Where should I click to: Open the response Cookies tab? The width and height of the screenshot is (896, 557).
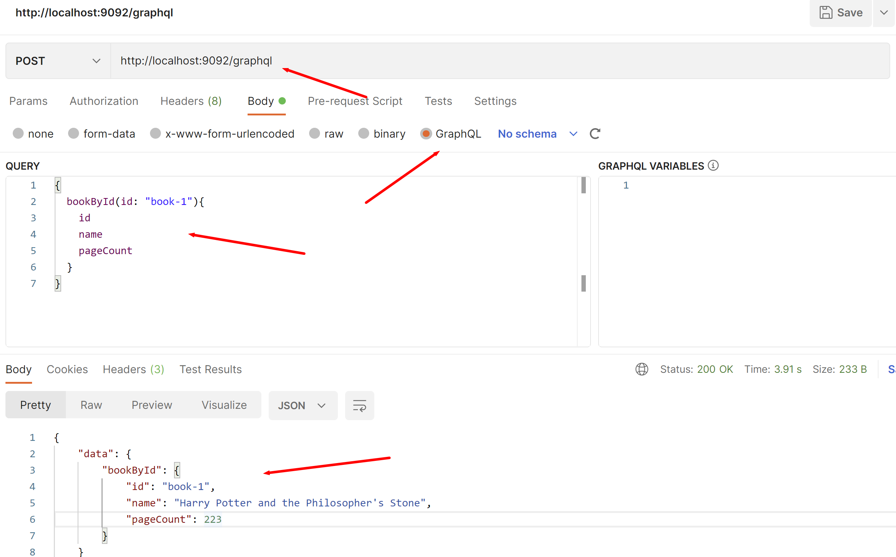[67, 369]
